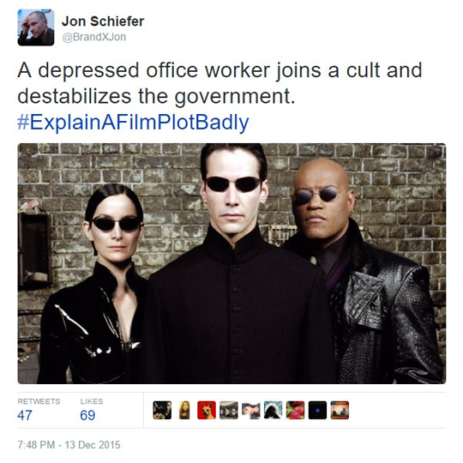The image size is (463, 463).
Task: Click the colorful pink and green avatar
Action: (x=295, y=410)
